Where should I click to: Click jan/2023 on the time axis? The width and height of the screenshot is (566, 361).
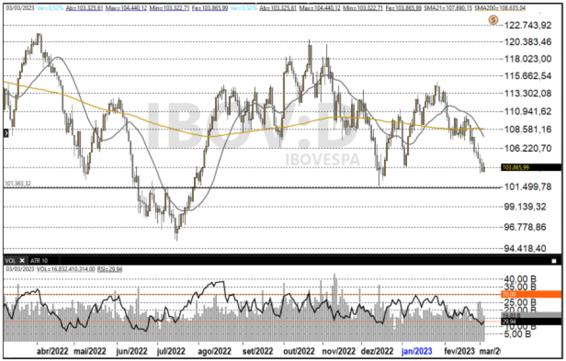419,351
